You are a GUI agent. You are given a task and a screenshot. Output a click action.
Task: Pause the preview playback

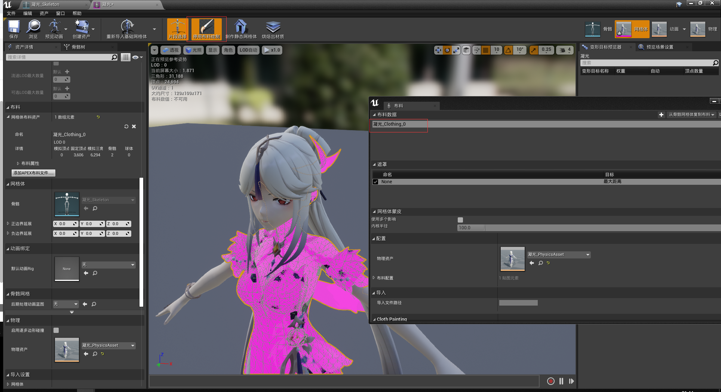pyautogui.click(x=561, y=381)
